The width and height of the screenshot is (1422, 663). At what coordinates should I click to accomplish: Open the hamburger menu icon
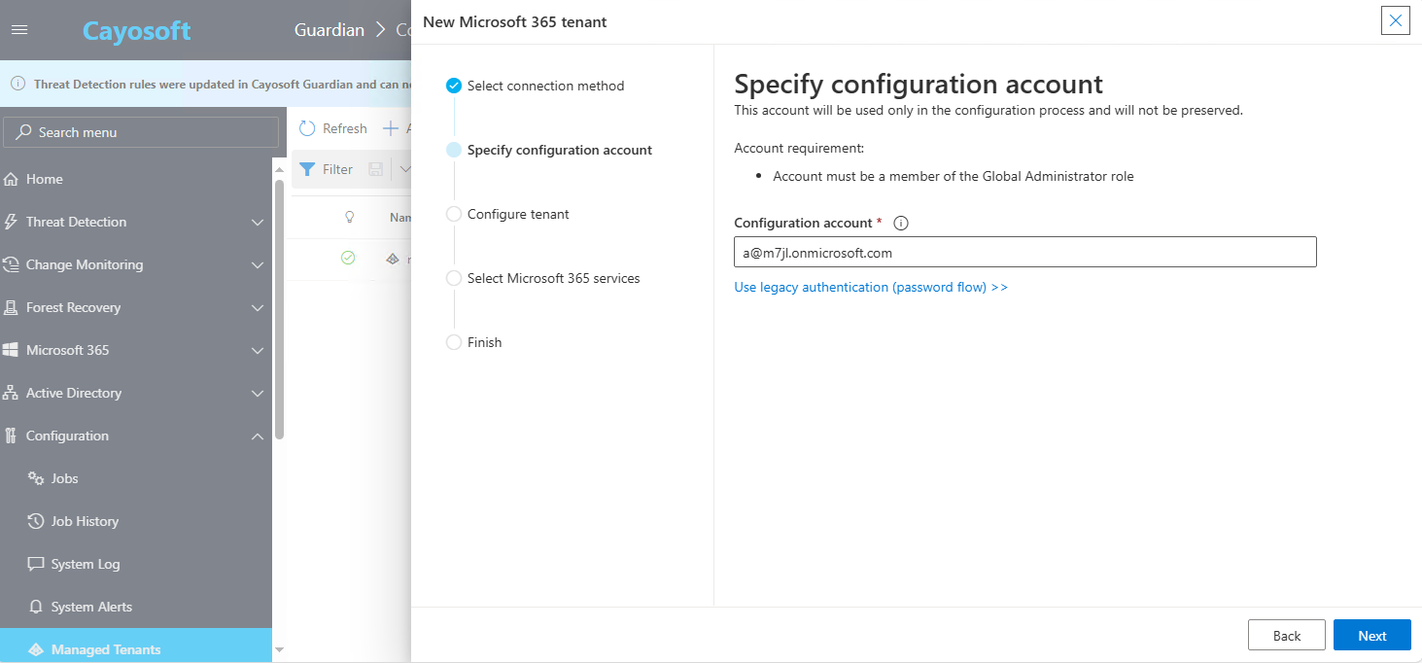click(19, 30)
